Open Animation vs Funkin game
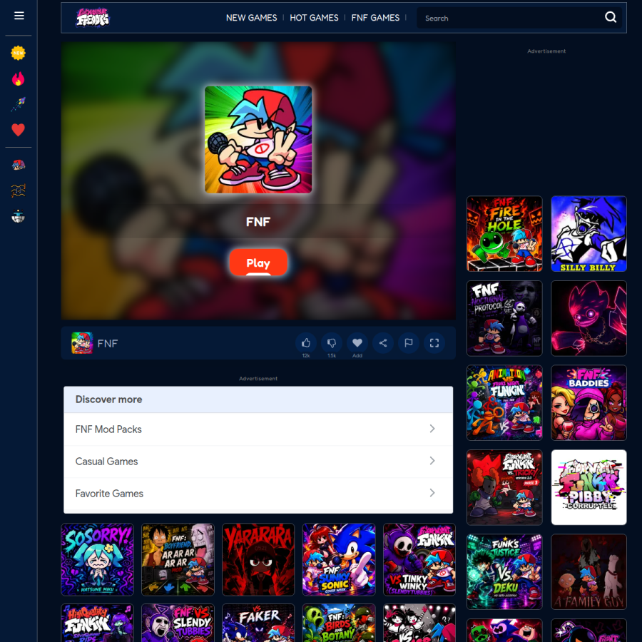 point(504,403)
